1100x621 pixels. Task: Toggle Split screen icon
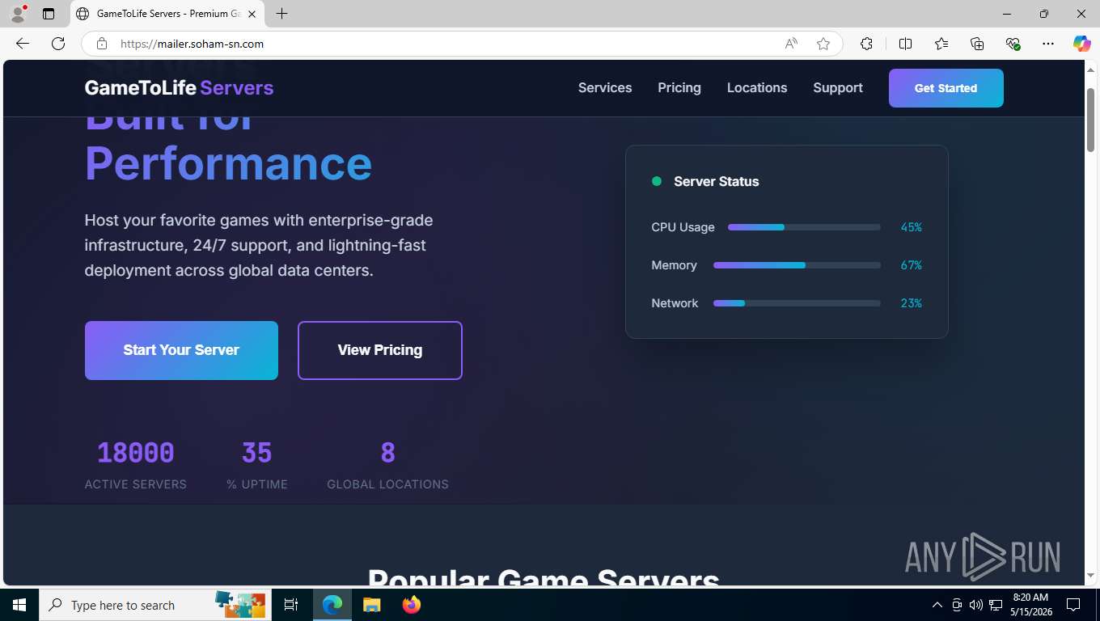pyautogui.click(x=905, y=44)
